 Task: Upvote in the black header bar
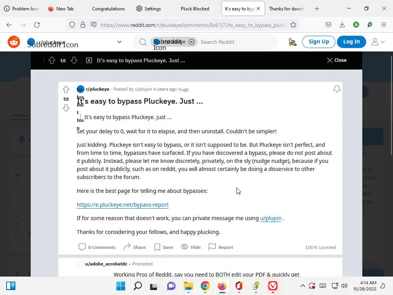point(52,60)
